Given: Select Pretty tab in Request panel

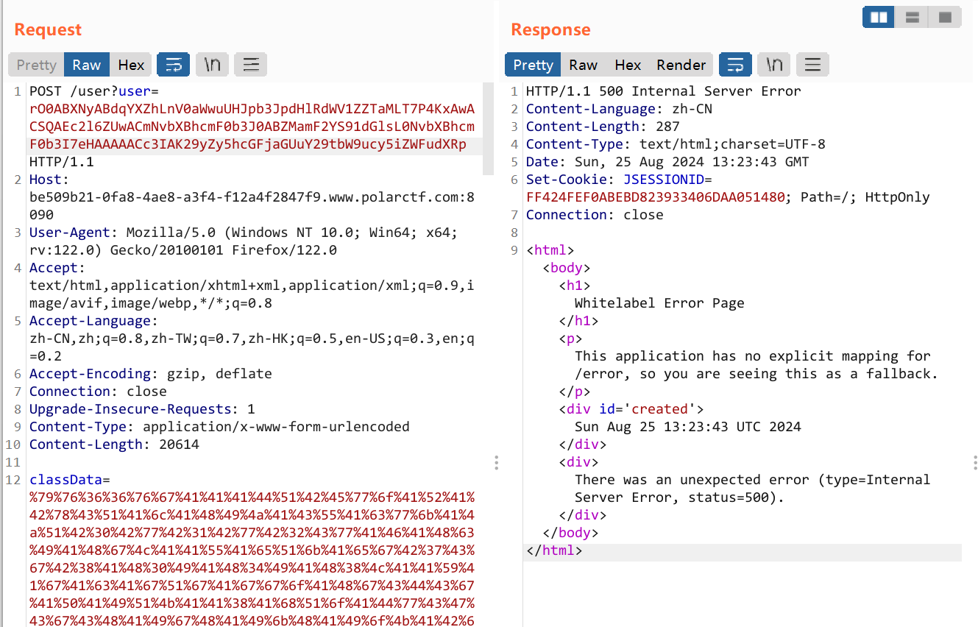Looking at the screenshot, I should tap(36, 65).
